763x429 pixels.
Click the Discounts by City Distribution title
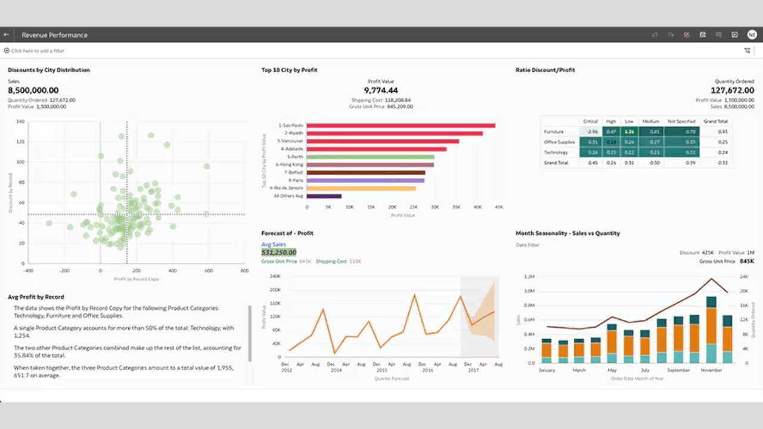click(49, 70)
